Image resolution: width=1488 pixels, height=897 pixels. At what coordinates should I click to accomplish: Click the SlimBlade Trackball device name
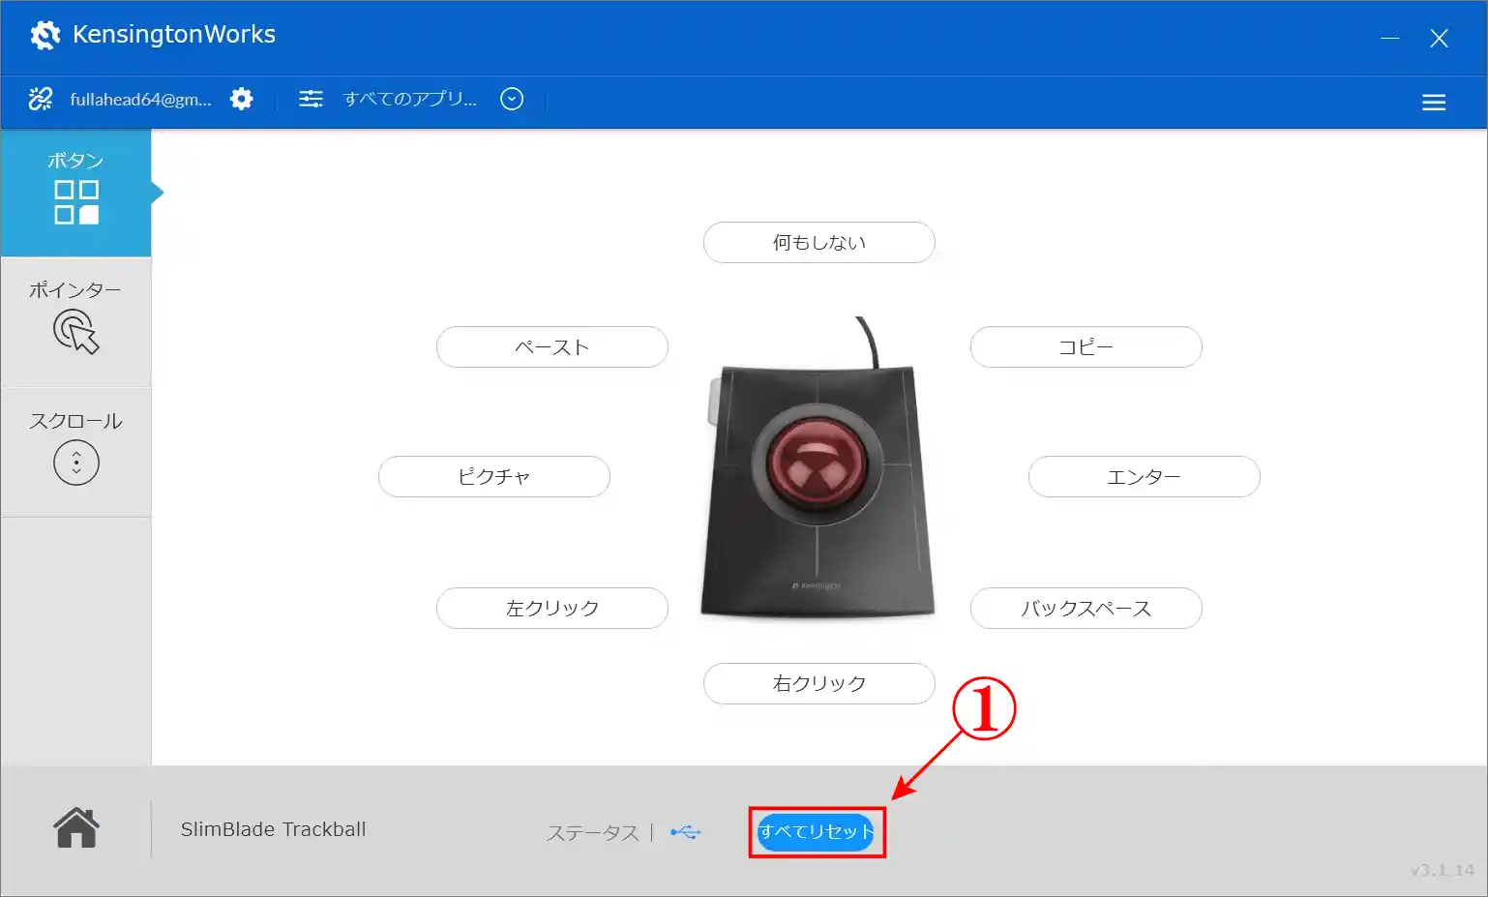tap(274, 829)
